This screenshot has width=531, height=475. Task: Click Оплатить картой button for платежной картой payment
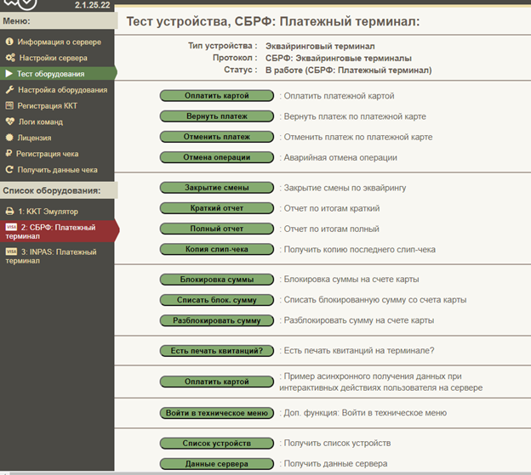click(x=217, y=96)
